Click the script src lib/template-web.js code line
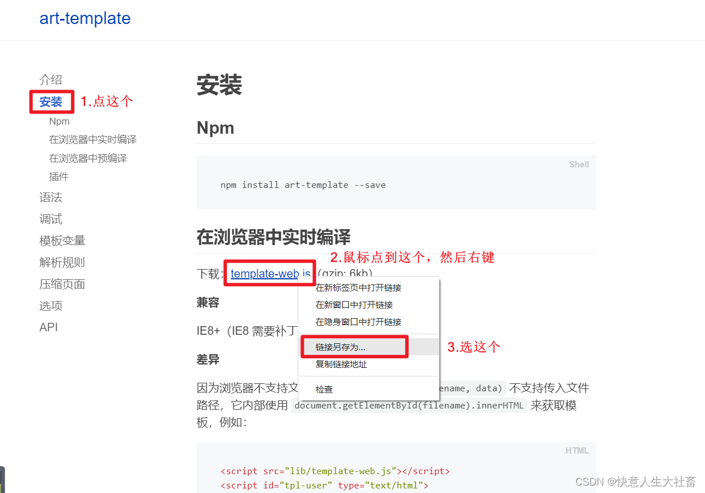Viewport: 705px width, 493px height. 335,471
